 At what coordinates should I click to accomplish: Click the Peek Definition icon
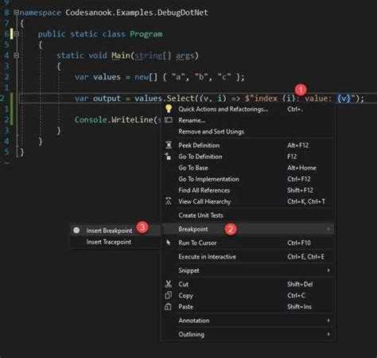tap(169, 145)
